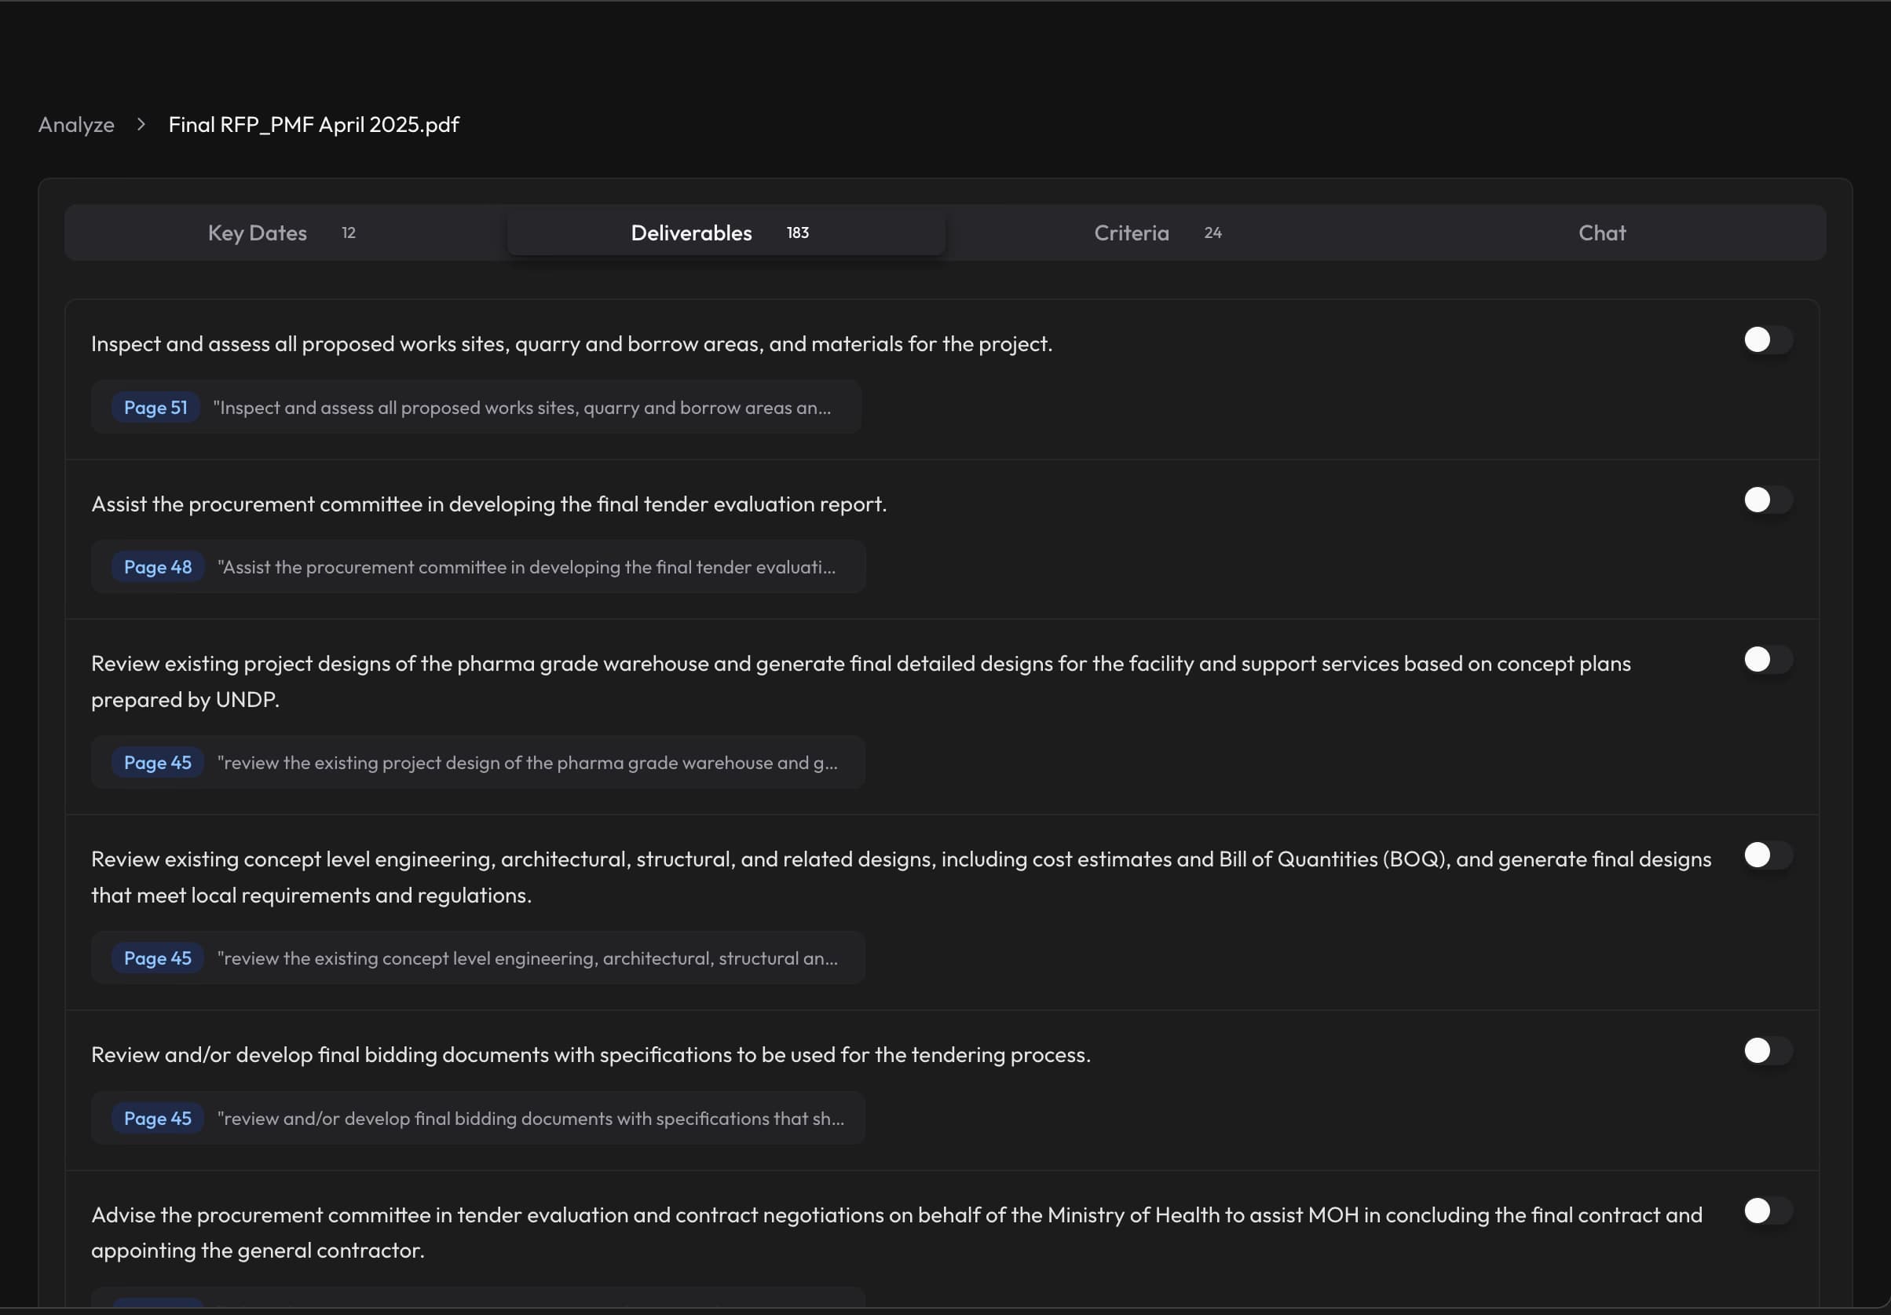Screen dimensions: 1891x1315
Task: Enable the 'final bidding documents' deliverable toggle
Action: [1767, 1050]
